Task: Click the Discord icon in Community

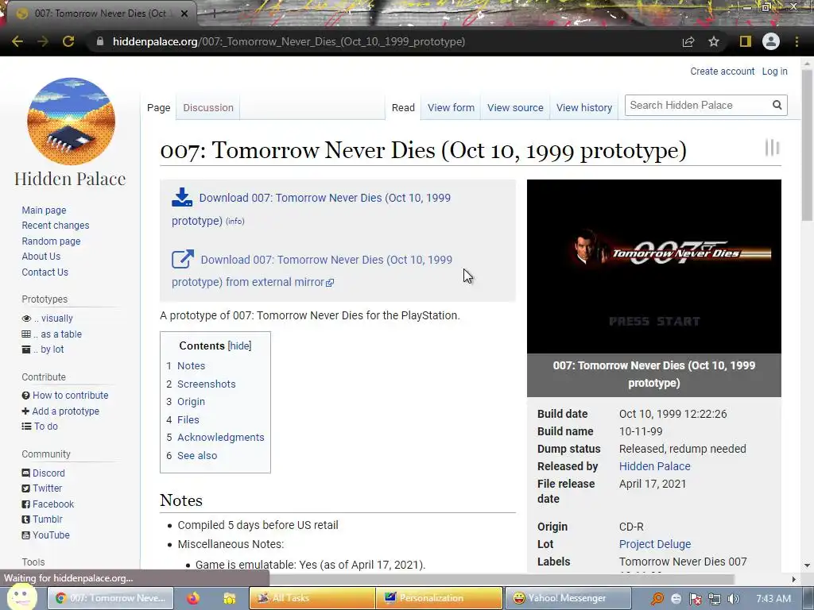Action: [26, 473]
